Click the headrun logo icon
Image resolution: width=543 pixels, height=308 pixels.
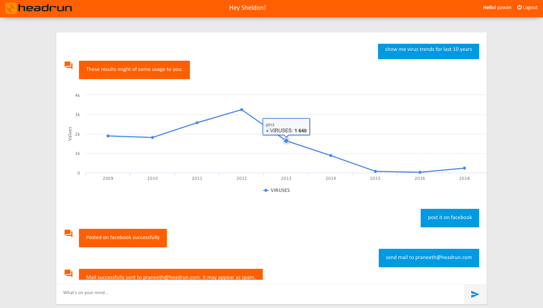[x=11, y=8]
